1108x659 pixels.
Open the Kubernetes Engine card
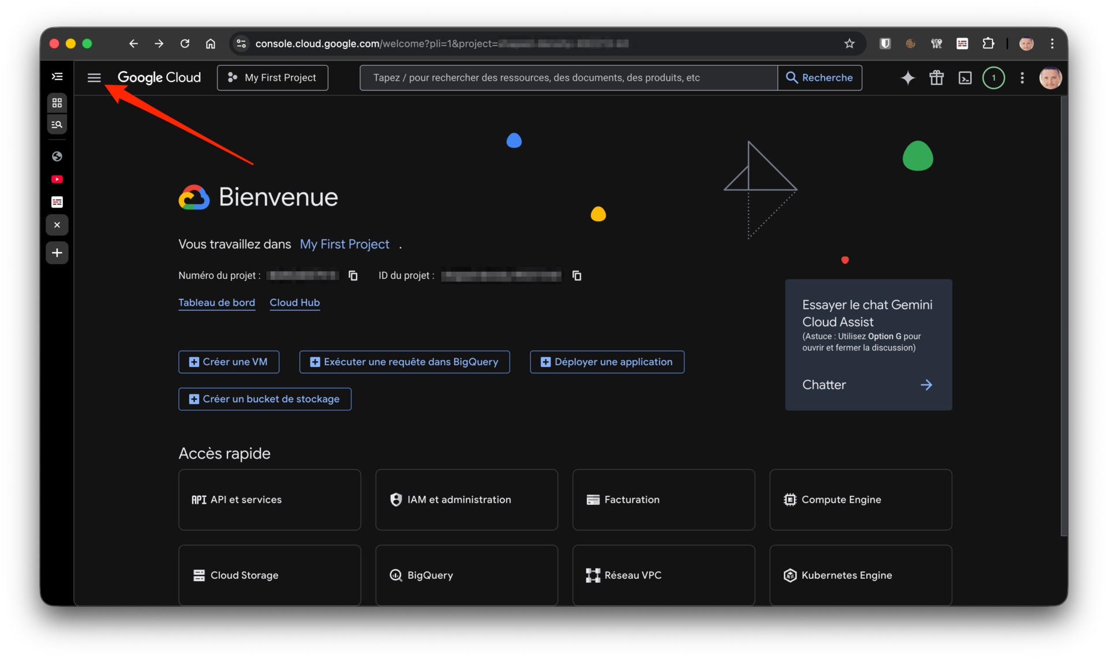[x=860, y=575]
